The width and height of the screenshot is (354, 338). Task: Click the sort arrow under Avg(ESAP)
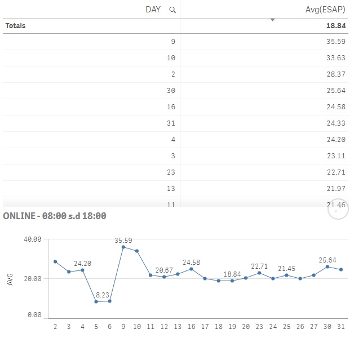point(272,20)
